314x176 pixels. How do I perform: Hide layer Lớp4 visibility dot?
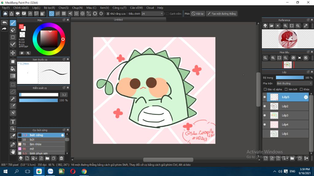click(265, 125)
